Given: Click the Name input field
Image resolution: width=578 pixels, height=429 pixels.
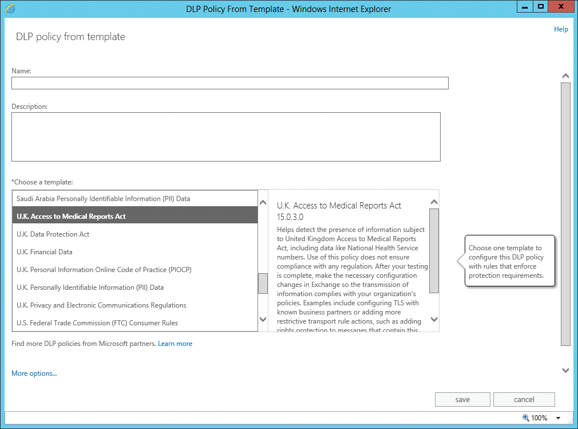Looking at the screenshot, I should [229, 83].
